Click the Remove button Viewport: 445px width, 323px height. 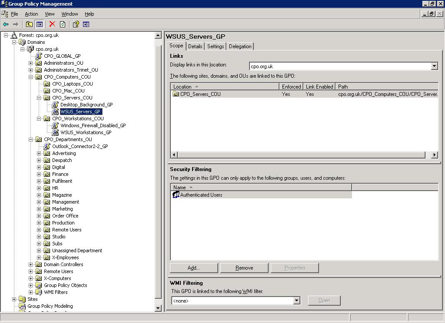click(x=244, y=268)
